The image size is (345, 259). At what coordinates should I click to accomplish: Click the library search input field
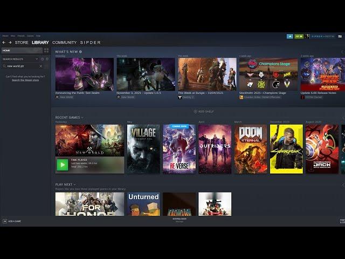click(x=23, y=66)
